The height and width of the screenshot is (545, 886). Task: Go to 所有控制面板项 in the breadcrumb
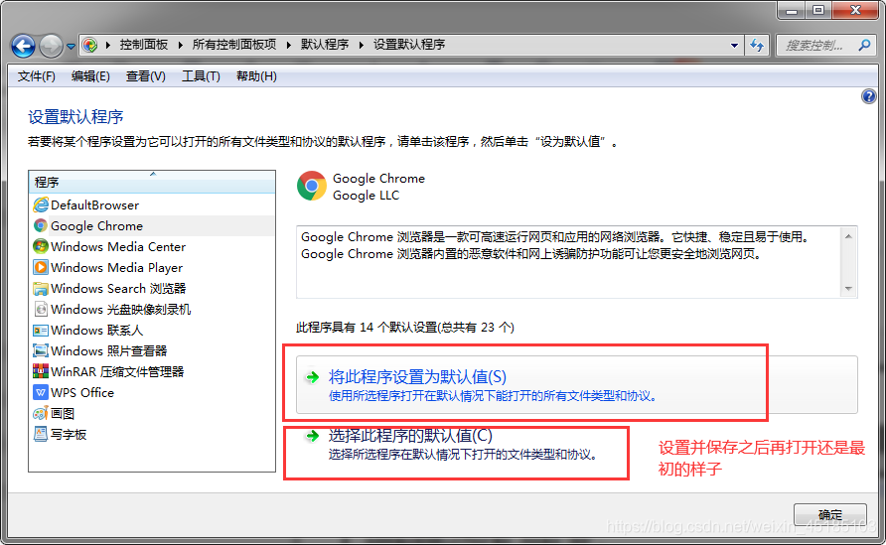(x=234, y=45)
